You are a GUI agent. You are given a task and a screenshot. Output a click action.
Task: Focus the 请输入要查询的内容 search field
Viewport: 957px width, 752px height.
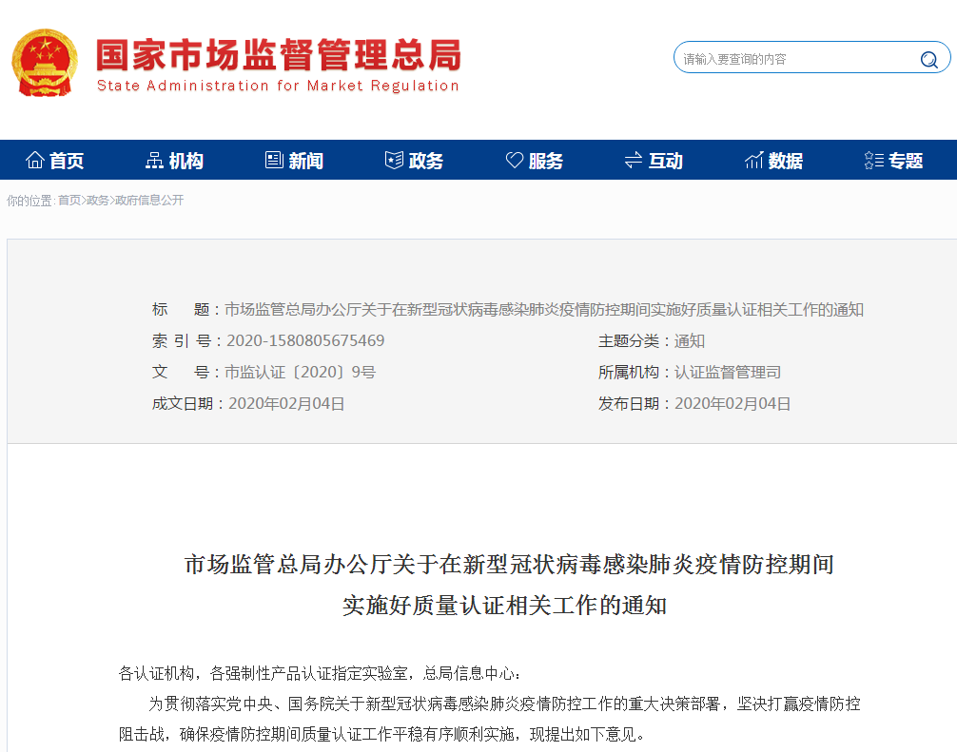click(x=794, y=59)
